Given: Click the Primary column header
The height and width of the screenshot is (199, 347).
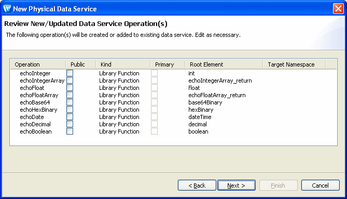Looking at the screenshot, I should pos(168,64).
